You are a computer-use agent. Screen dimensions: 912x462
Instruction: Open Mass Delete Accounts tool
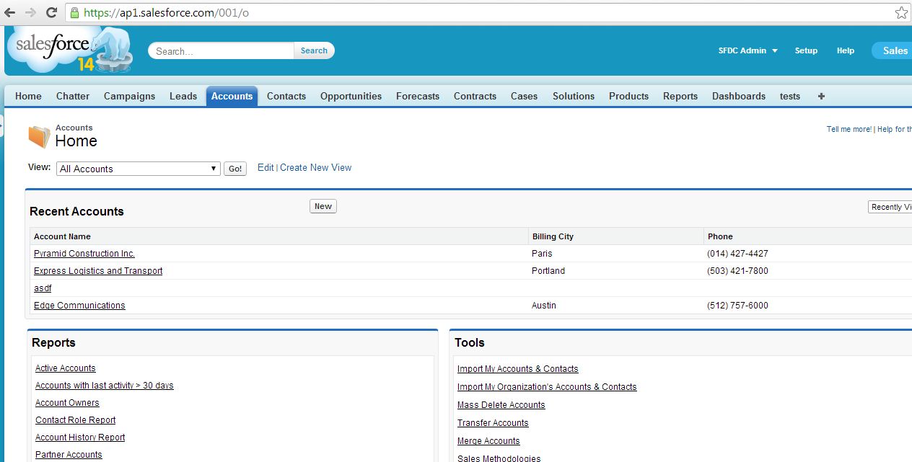(501, 405)
